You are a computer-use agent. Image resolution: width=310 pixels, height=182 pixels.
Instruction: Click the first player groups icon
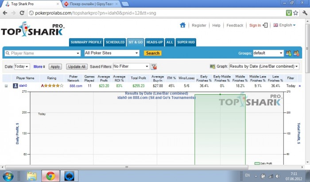pyautogui.click(x=288, y=53)
